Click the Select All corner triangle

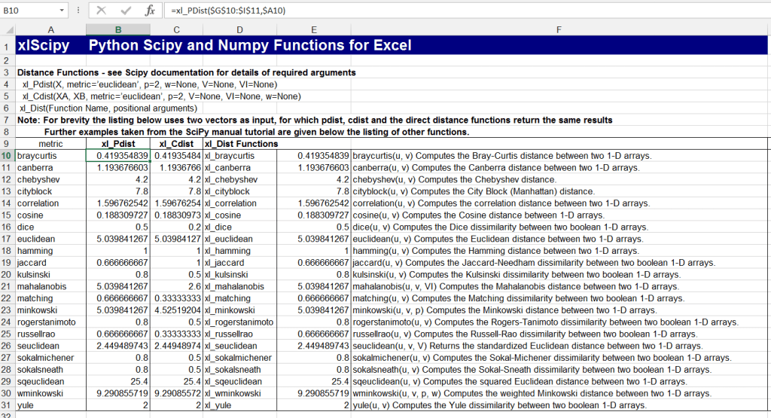pos(8,29)
